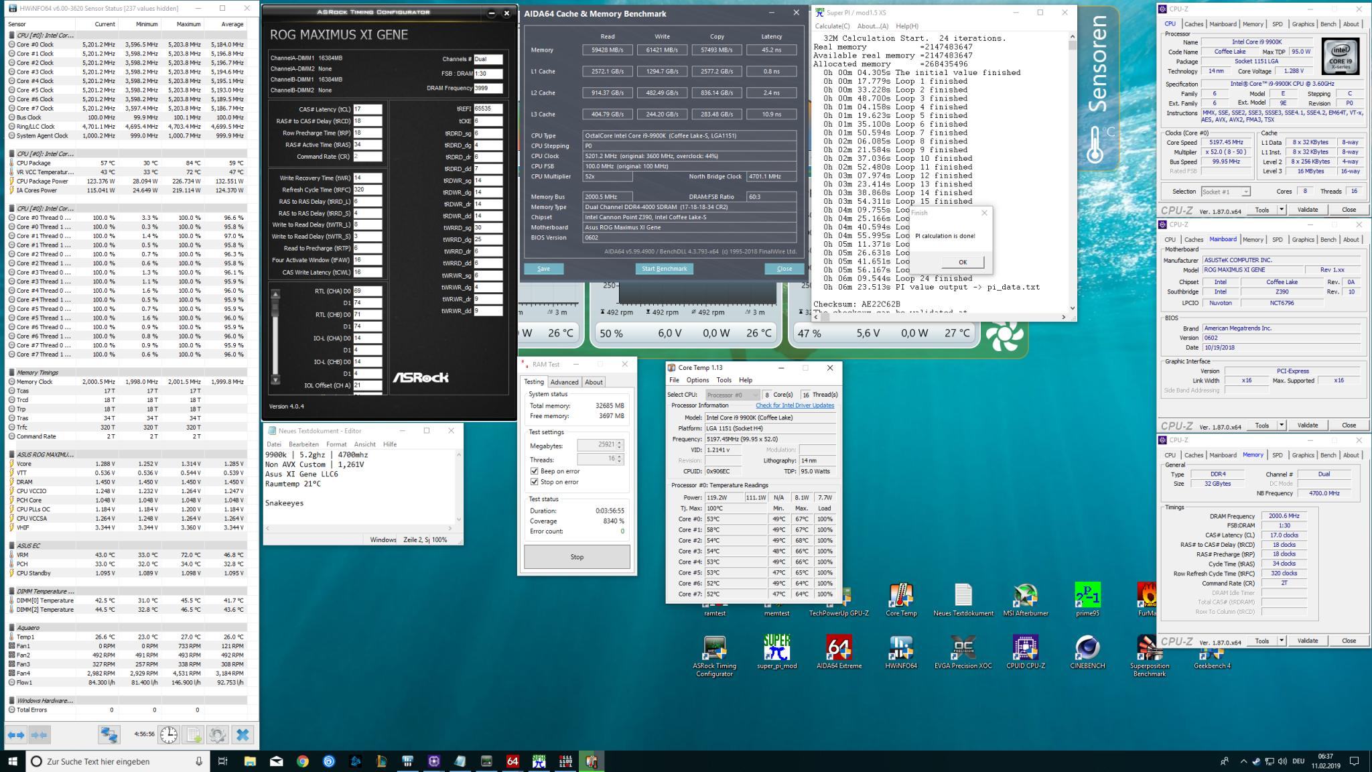This screenshot has width=1372, height=772.
Task: Click HWiNFO collapse-columns gray arrows icon
Action: 40,735
